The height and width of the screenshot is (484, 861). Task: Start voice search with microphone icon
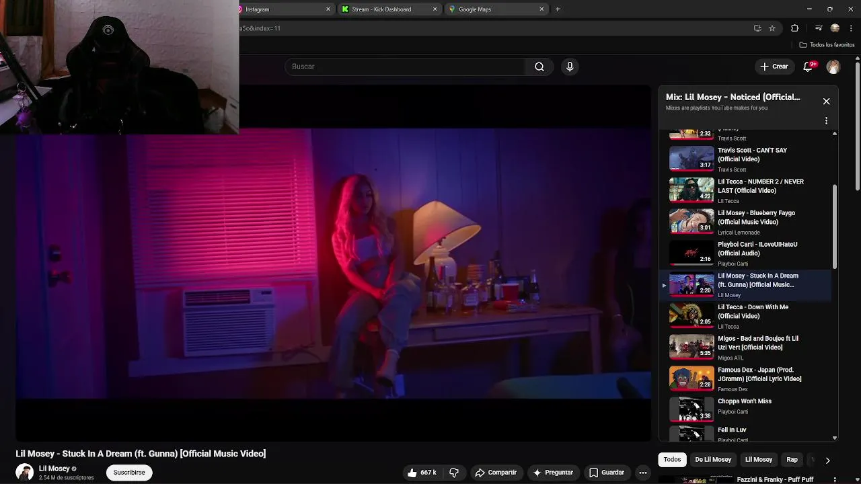[x=570, y=67]
